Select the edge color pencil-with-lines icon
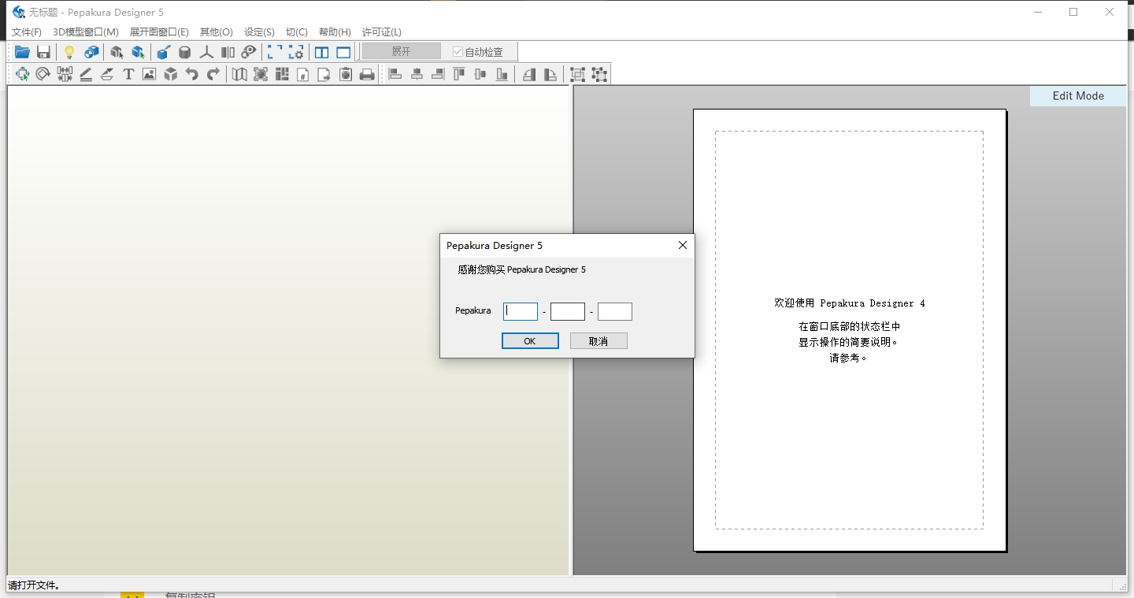 (x=86, y=74)
